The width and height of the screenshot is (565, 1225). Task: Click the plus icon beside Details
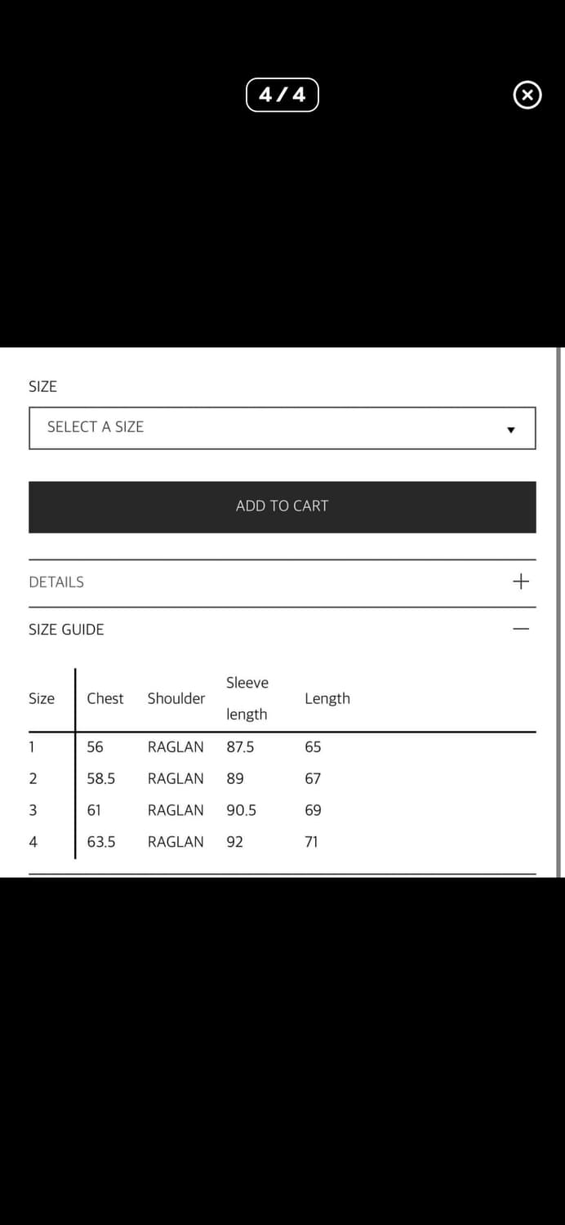[521, 581]
